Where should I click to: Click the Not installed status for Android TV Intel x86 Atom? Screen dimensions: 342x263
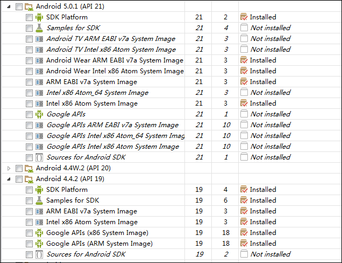click(270, 50)
